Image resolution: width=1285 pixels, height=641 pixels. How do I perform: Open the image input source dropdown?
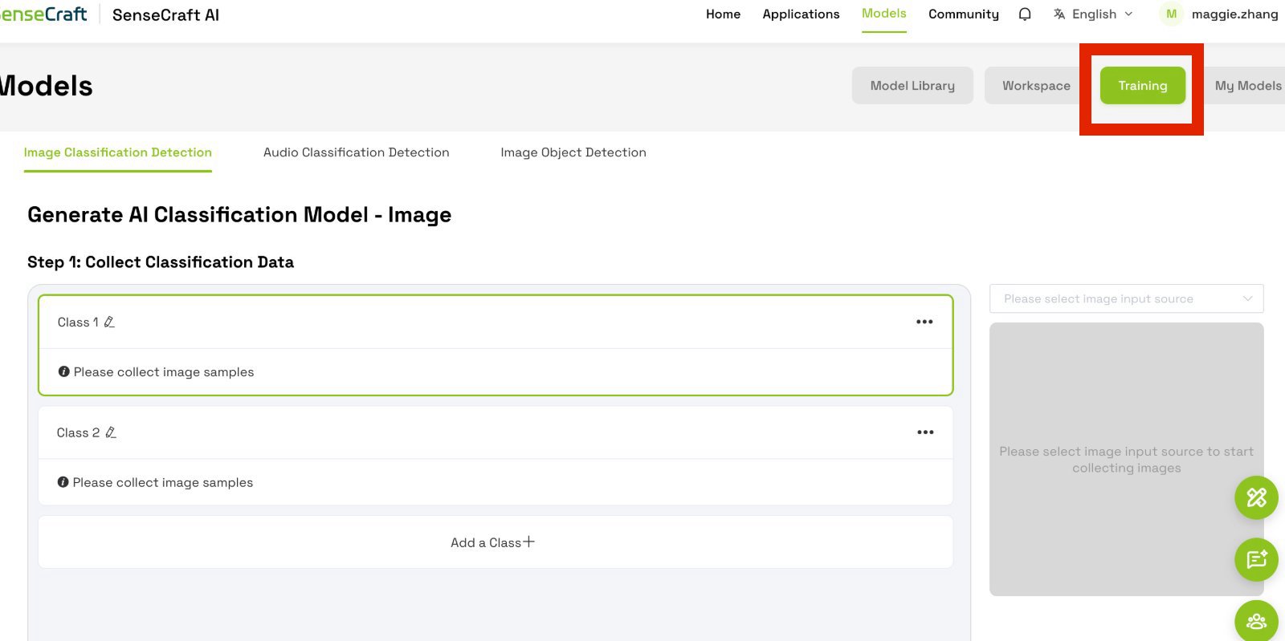pyautogui.click(x=1126, y=298)
